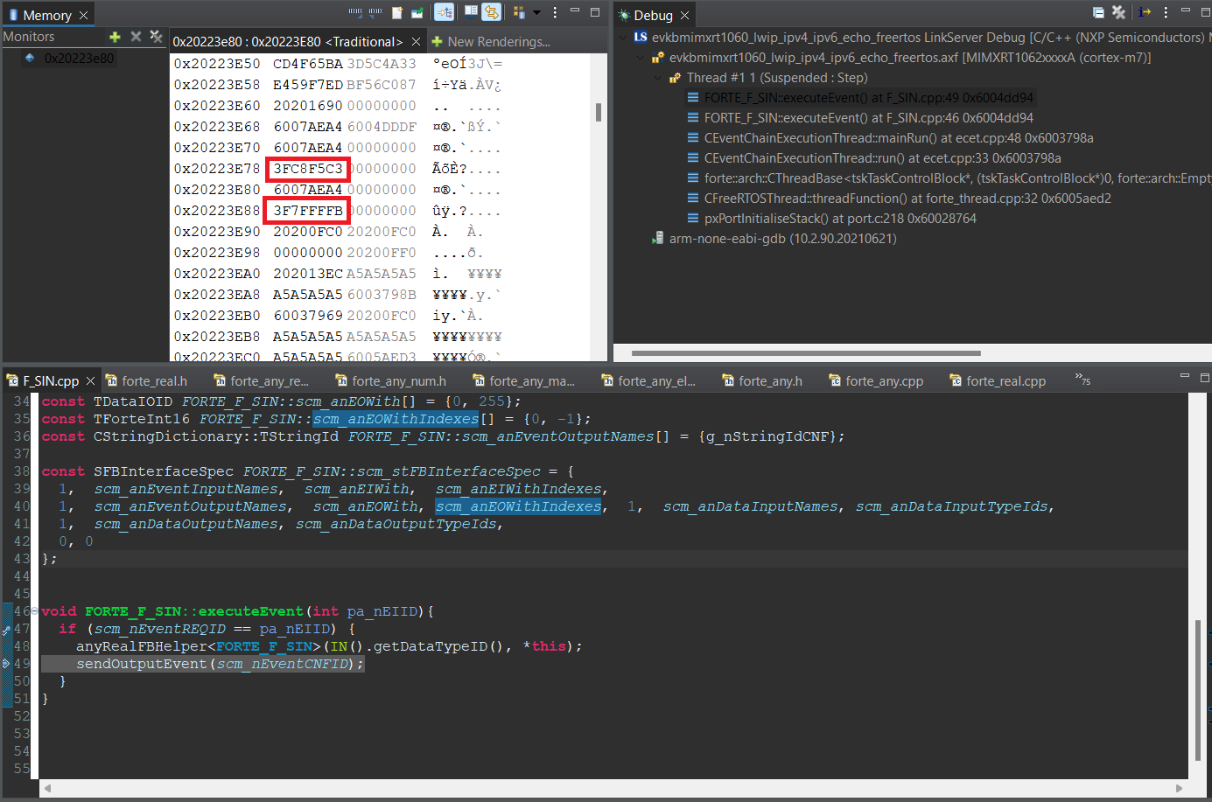Toggle Link Memory Rendering Panes
This screenshot has height=802, width=1212.
[492, 12]
